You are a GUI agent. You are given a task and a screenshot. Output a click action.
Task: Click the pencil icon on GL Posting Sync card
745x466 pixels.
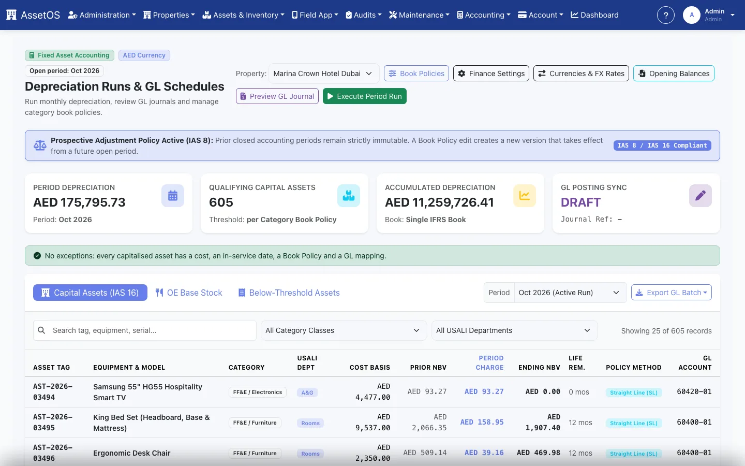[701, 196]
